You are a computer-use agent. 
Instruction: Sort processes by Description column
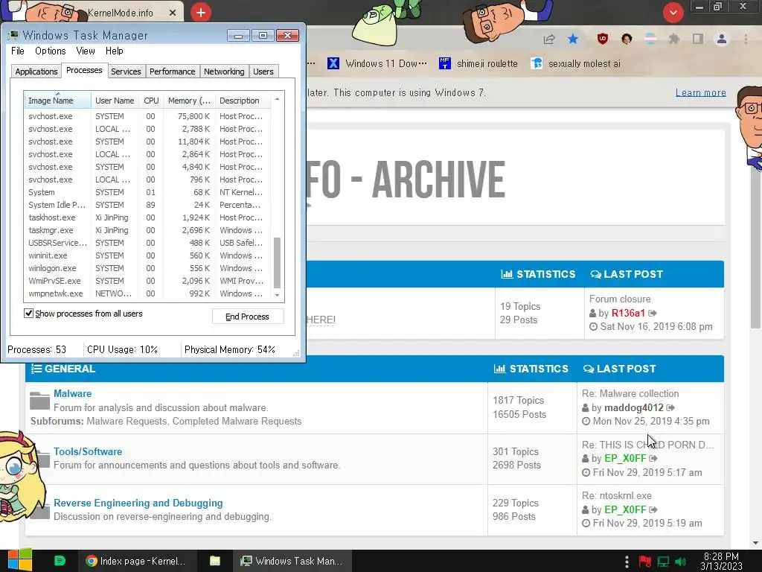243,101
